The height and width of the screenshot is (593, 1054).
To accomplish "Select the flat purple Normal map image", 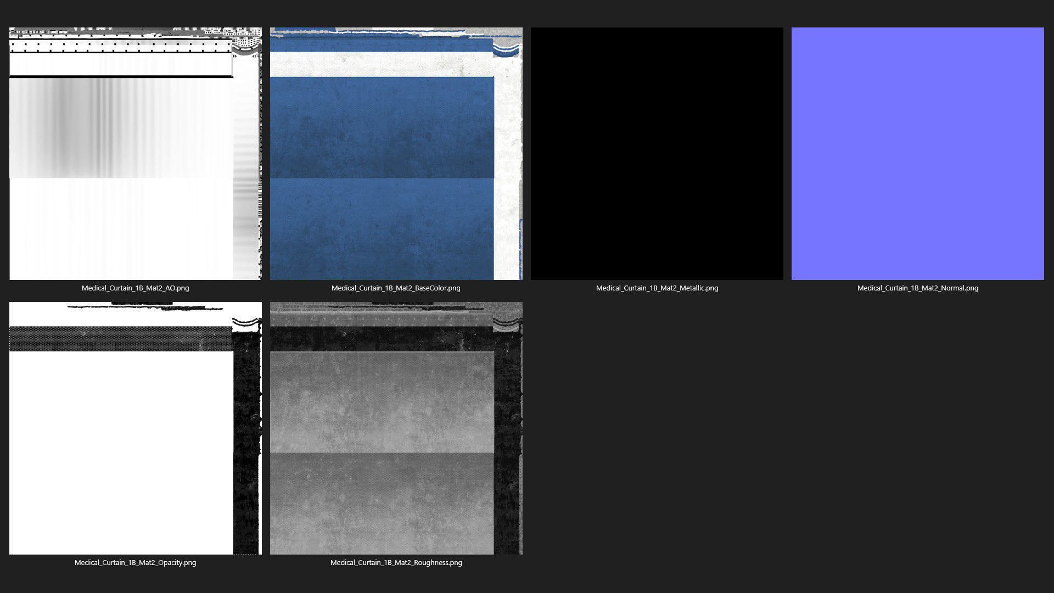I will [x=917, y=154].
